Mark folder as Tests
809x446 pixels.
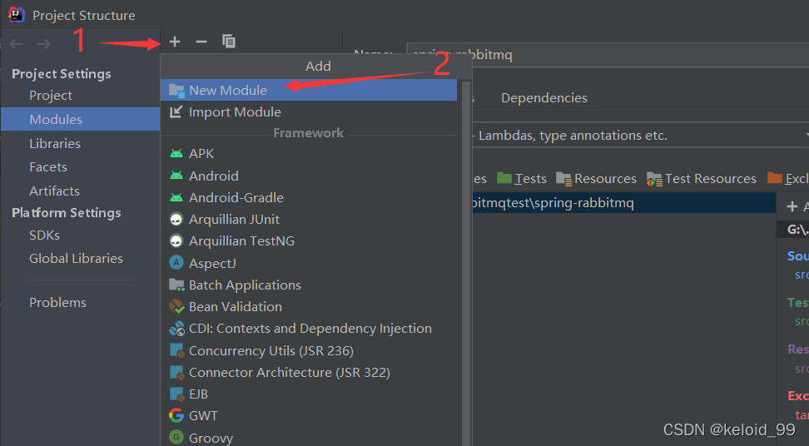522,178
